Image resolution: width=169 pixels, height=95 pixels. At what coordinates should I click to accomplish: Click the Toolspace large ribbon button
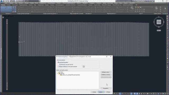pos(6,9)
